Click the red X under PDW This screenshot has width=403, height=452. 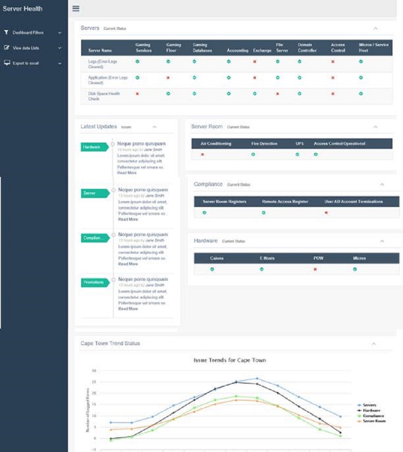(x=315, y=269)
